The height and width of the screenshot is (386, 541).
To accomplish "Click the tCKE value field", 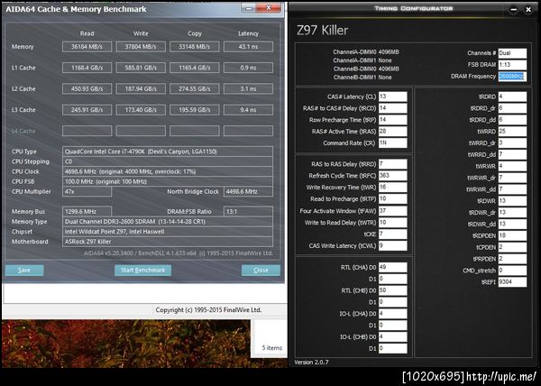I will (392, 234).
